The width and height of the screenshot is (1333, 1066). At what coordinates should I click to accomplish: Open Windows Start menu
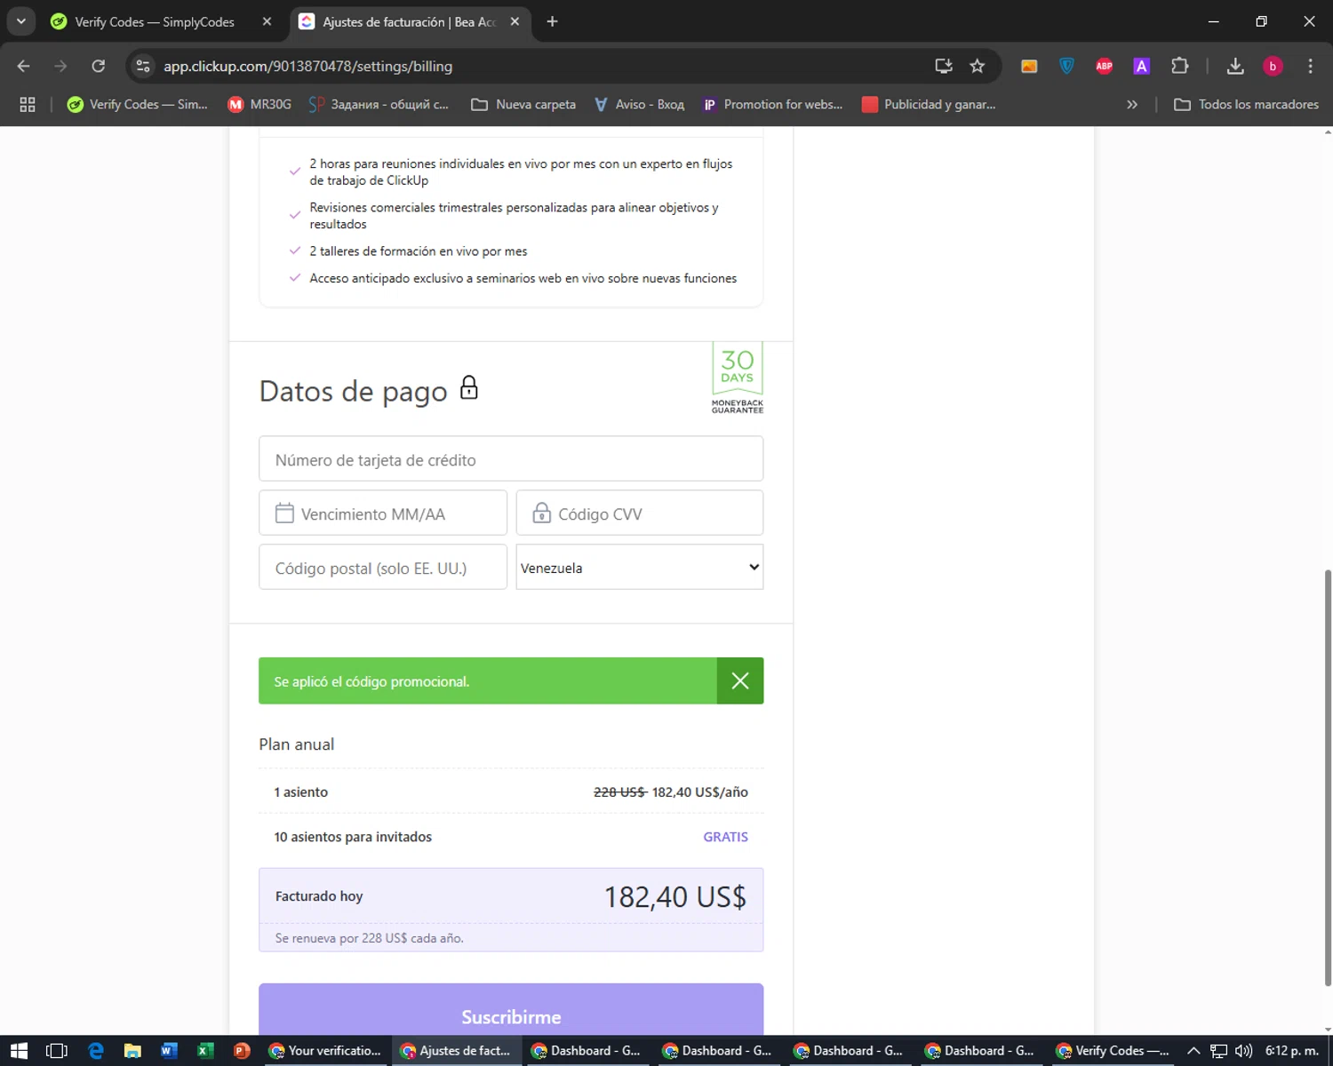[x=19, y=1051]
